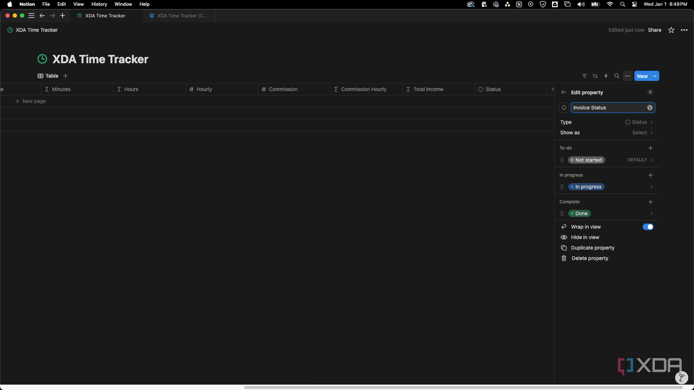Open the History menu
This screenshot has width=694, height=390.
pos(99,4)
